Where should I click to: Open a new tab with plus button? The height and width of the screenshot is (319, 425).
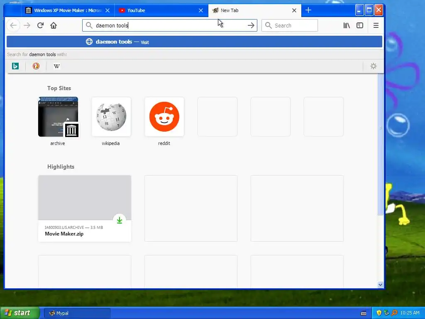[x=308, y=10]
